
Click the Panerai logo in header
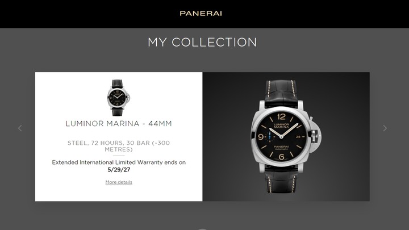click(x=201, y=14)
